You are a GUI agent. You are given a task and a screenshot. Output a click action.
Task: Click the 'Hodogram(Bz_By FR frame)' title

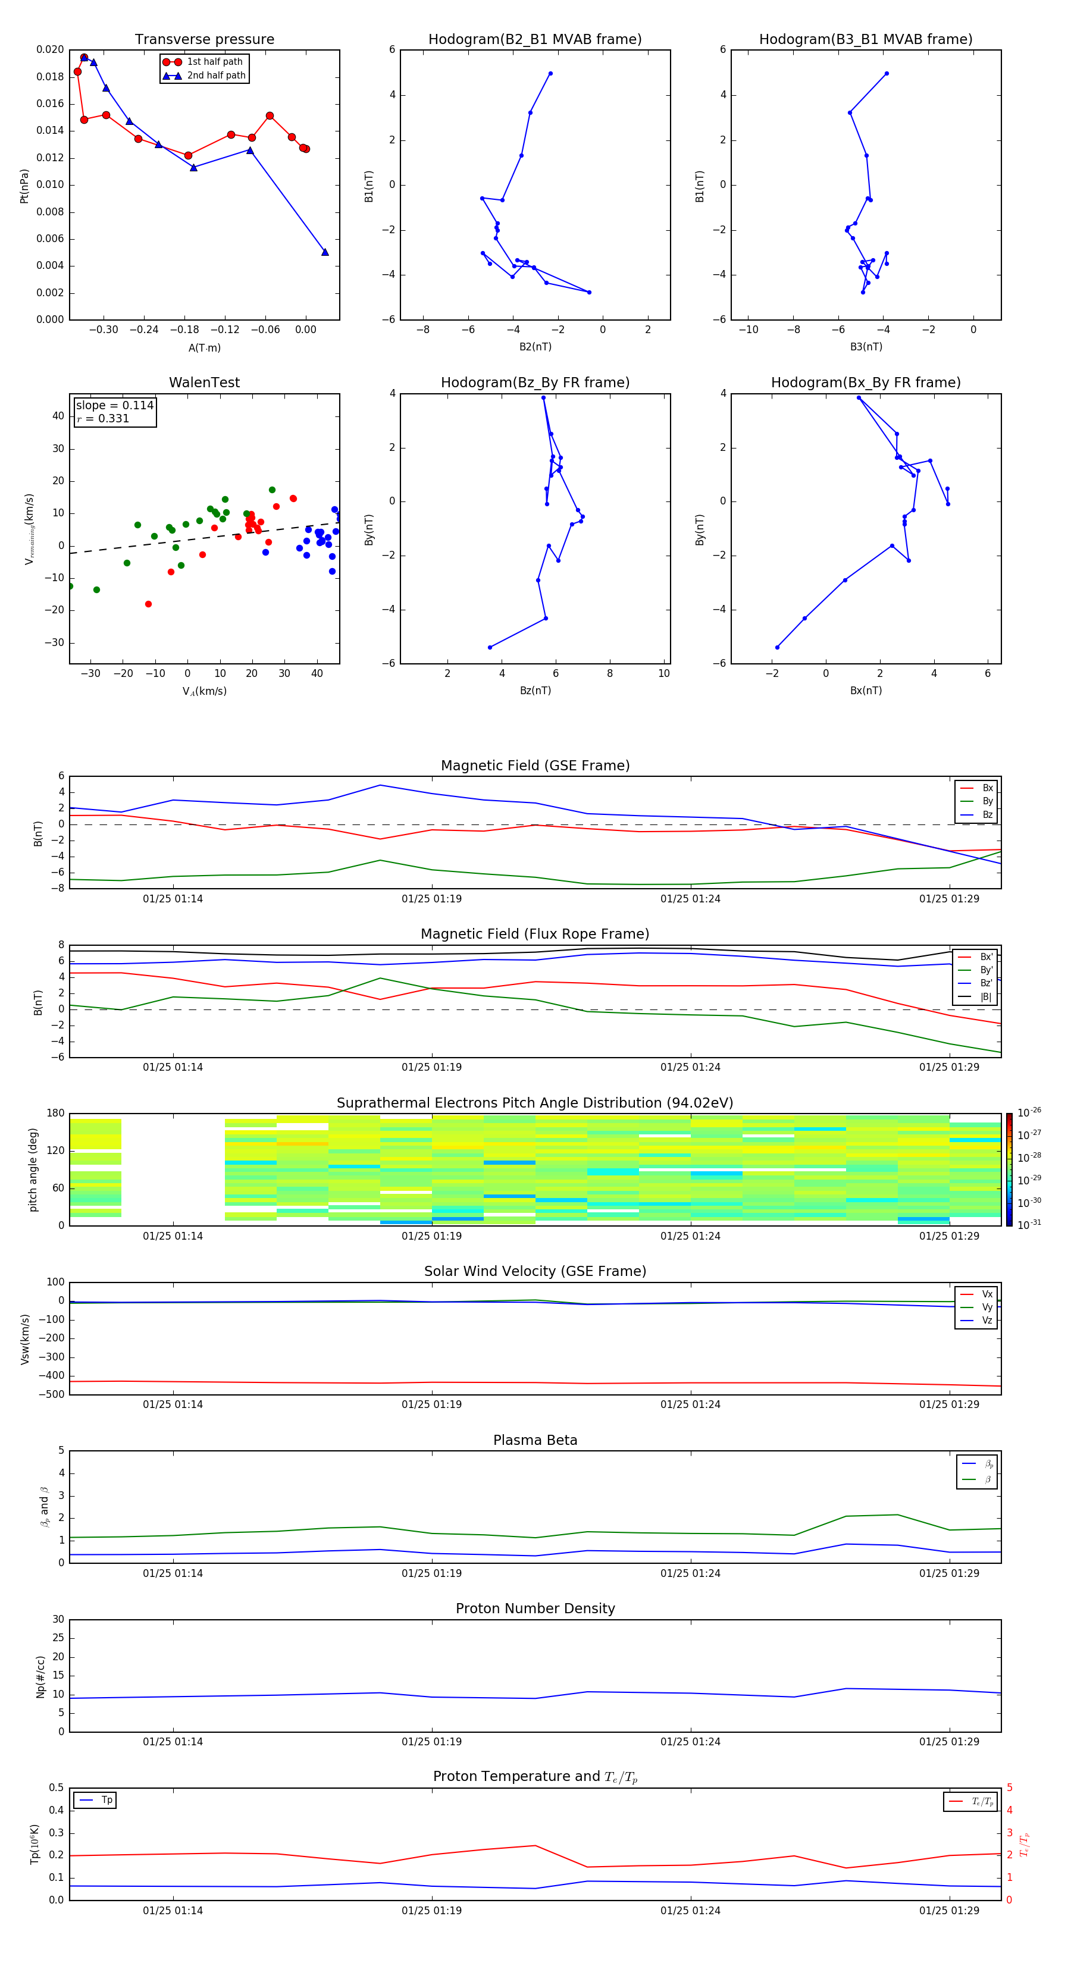(x=535, y=382)
